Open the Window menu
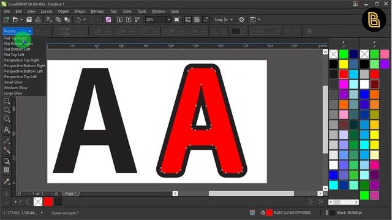This screenshot has width=392, height=220. click(159, 11)
